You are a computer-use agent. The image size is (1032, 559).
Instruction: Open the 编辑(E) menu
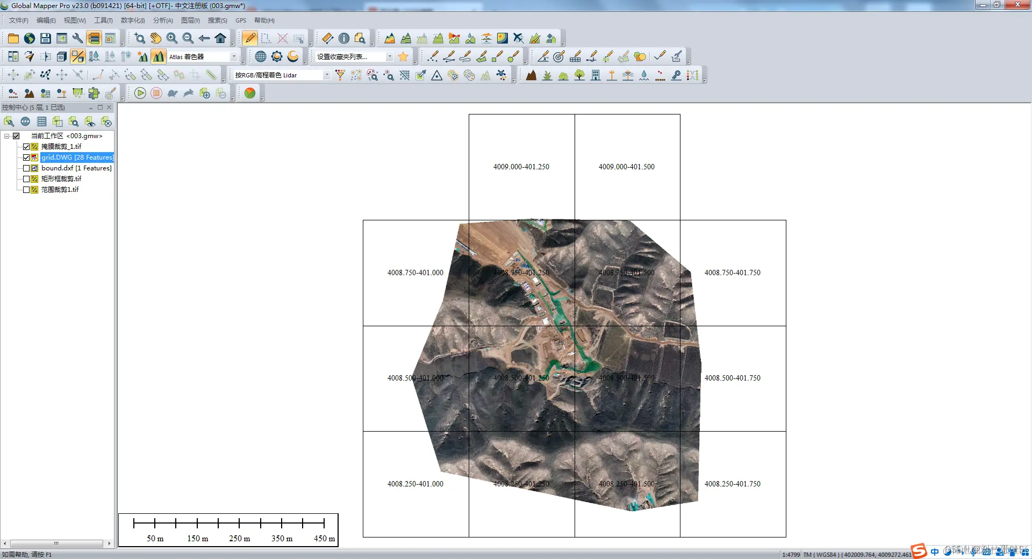(x=46, y=20)
